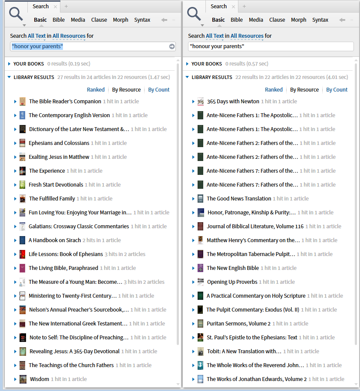Collapse LIBRARY RESULTS in right panel

click(x=187, y=77)
